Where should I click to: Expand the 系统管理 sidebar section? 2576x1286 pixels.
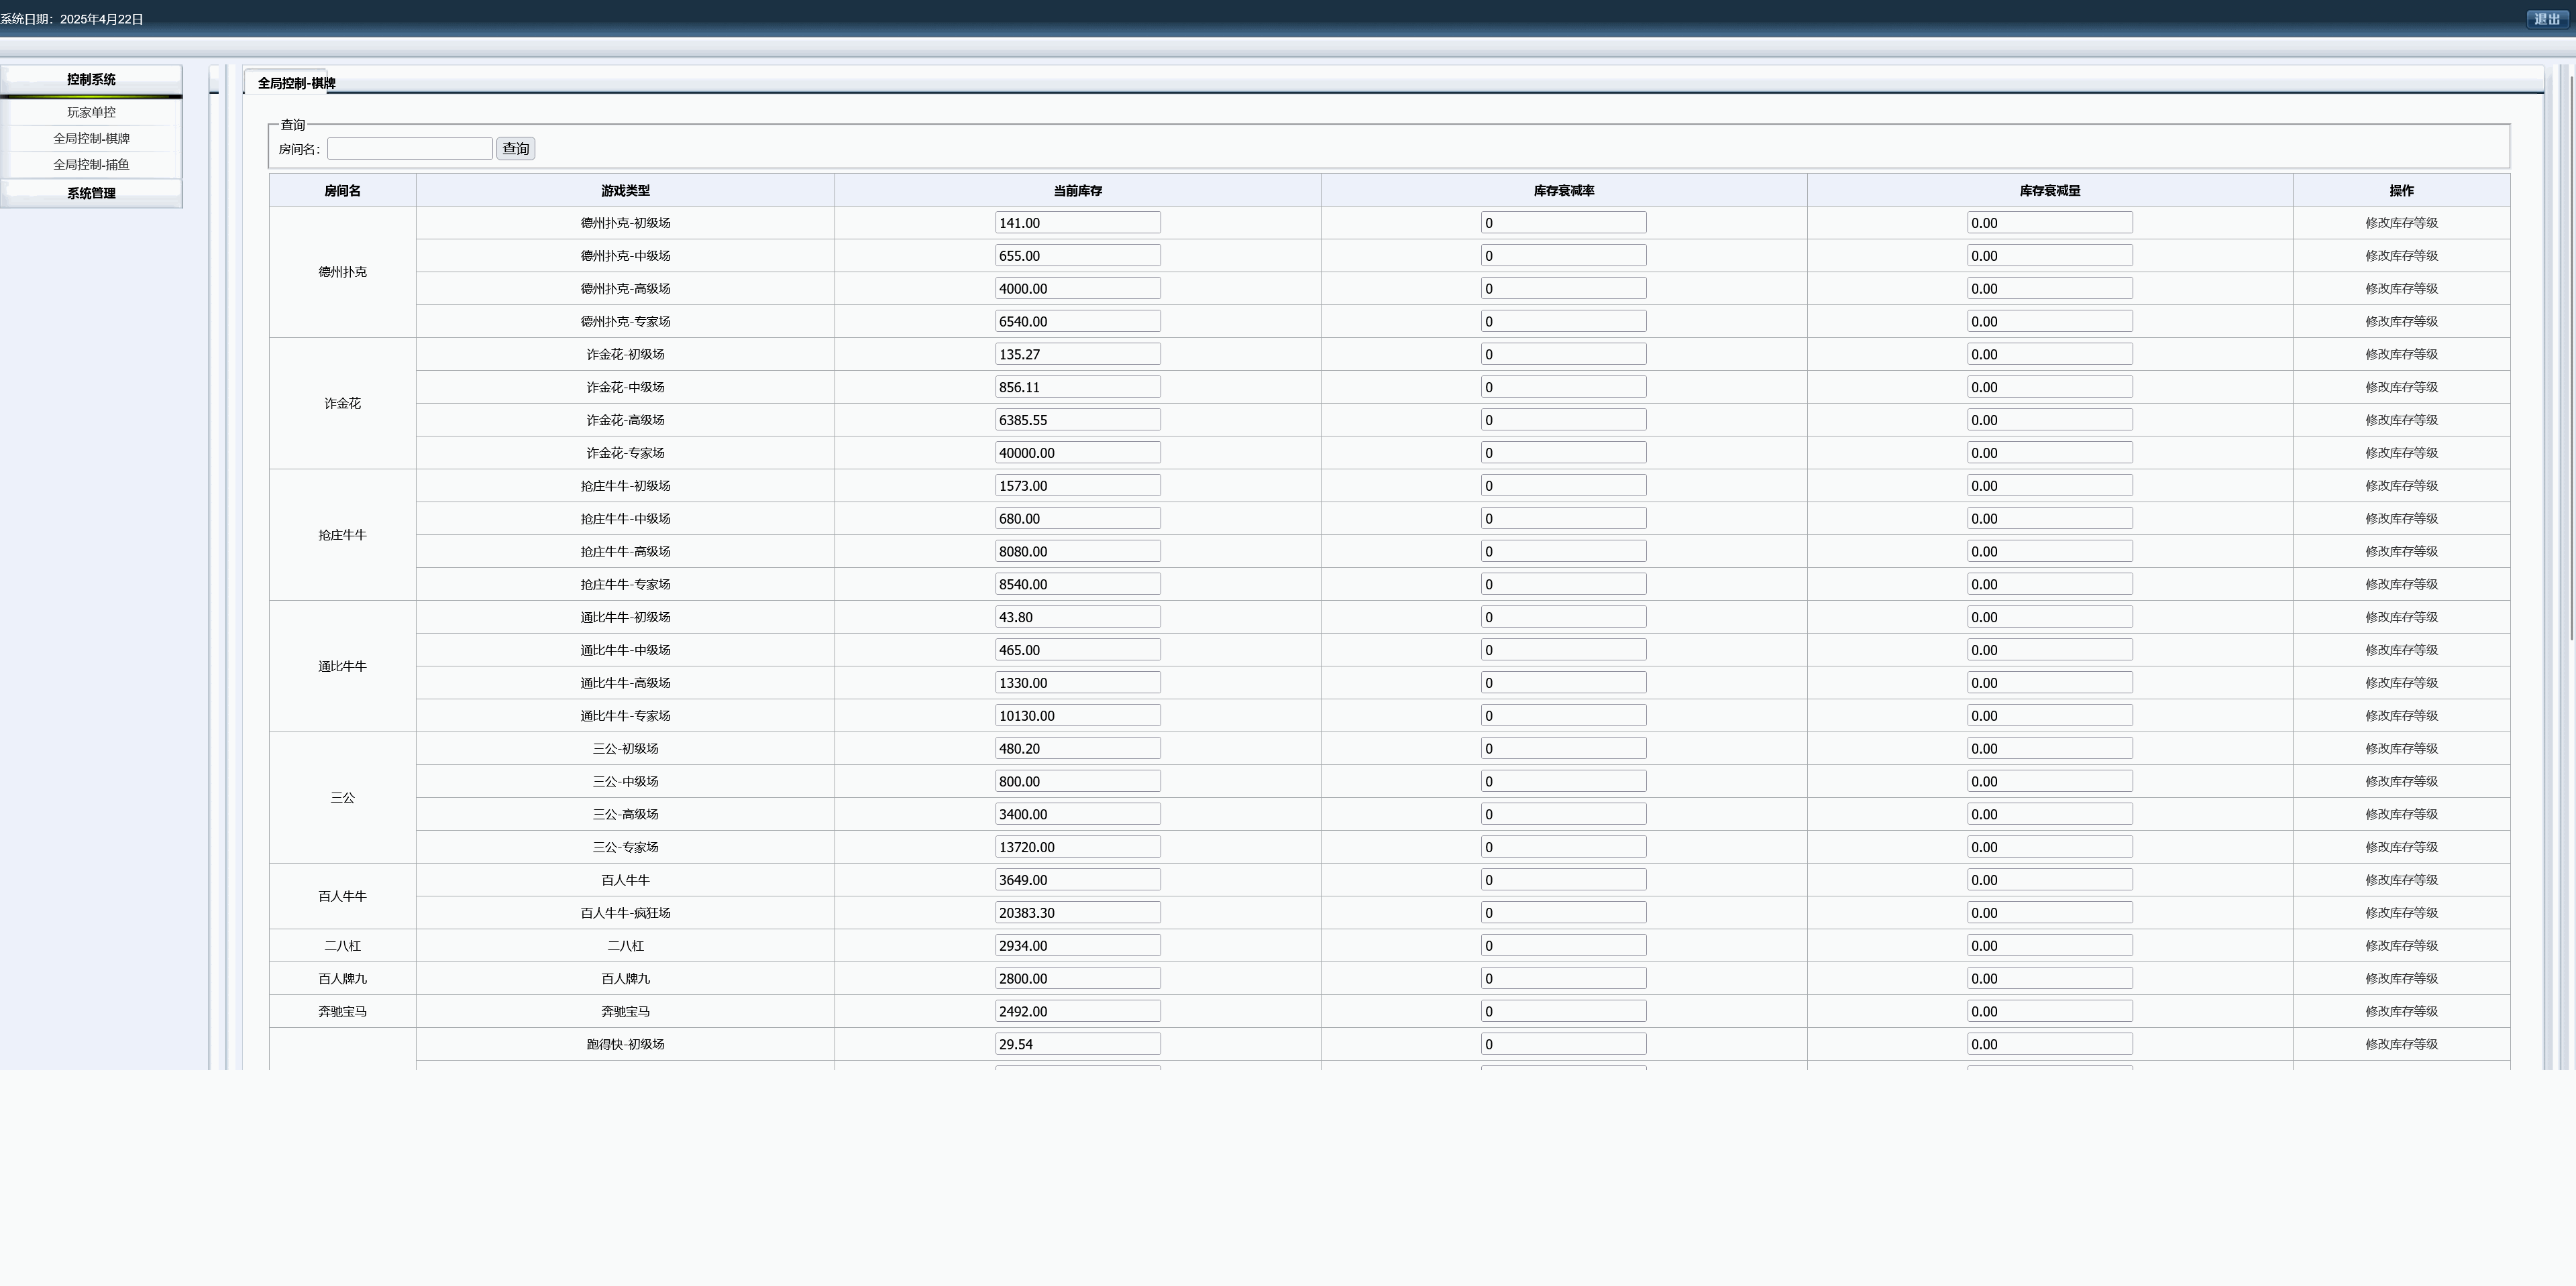91,194
